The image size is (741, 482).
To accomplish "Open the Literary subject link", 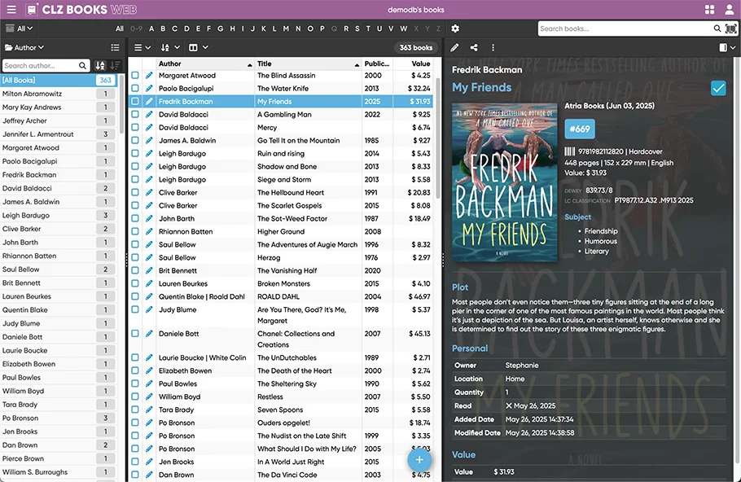I will coord(596,251).
